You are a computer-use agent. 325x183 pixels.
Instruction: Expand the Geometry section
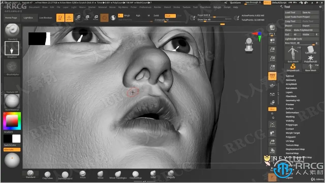(x=291, y=80)
